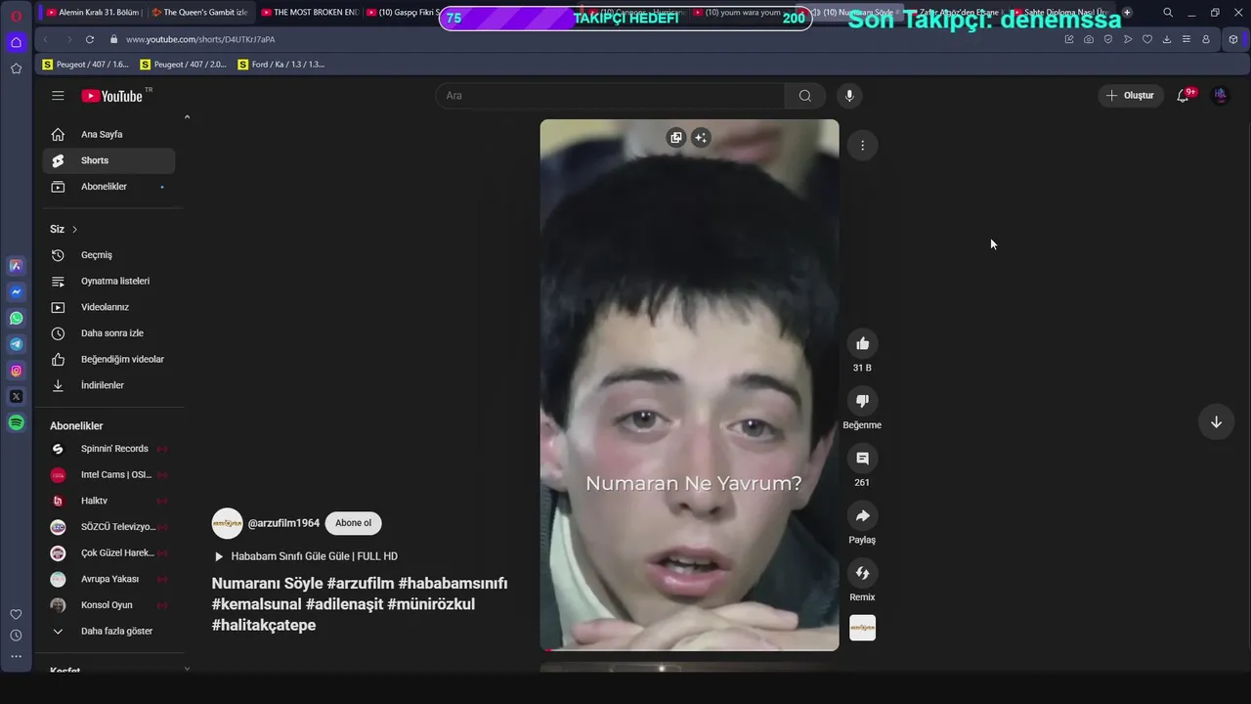Select Shorts in sidebar
This screenshot has height=704, width=1251.
[108, 160]
